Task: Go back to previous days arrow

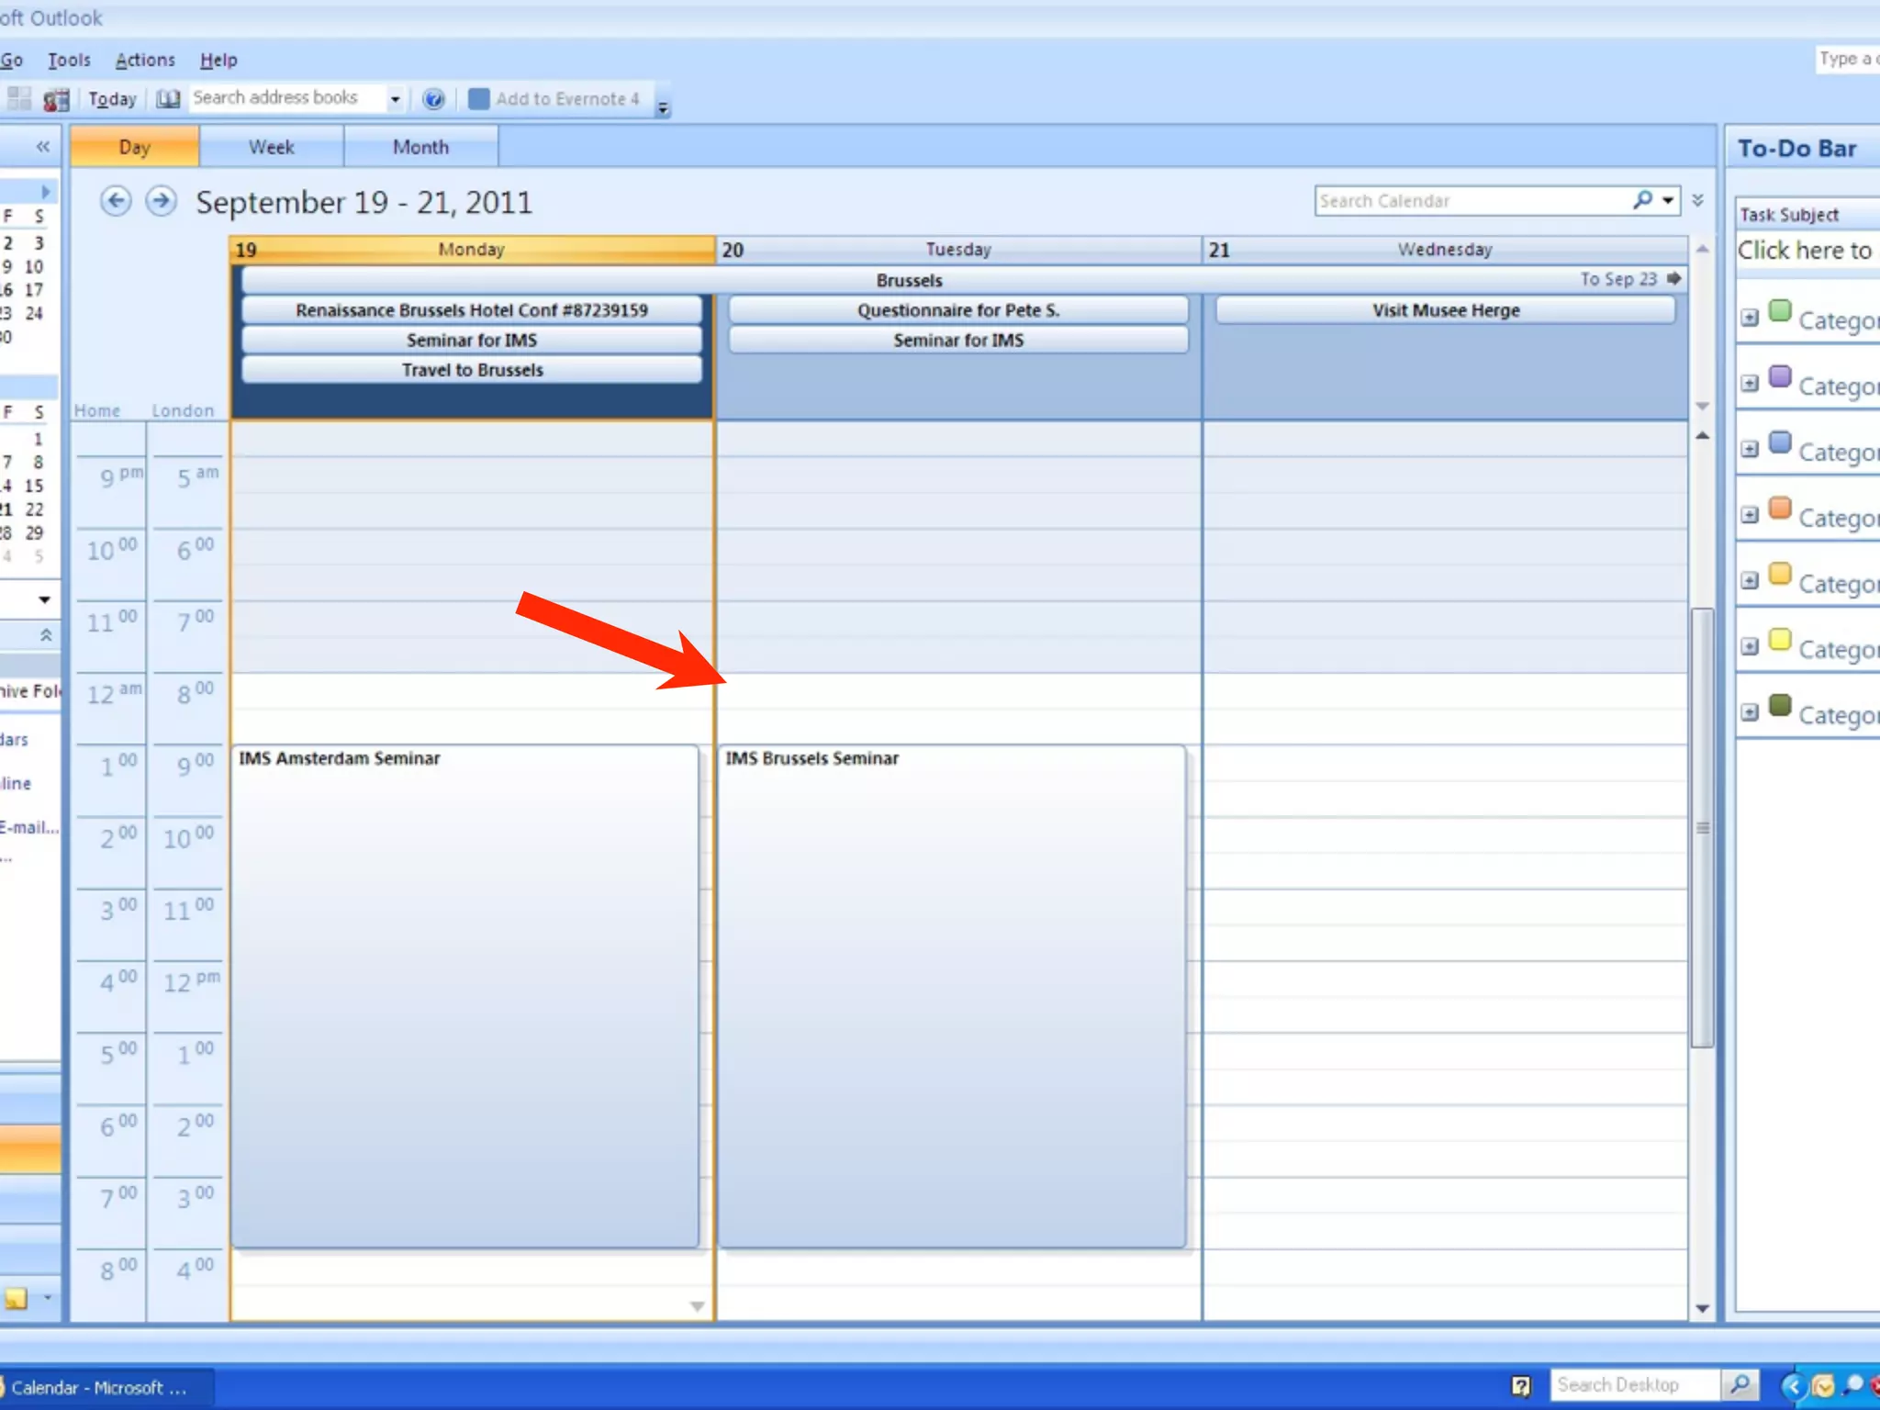Action: 116,201
